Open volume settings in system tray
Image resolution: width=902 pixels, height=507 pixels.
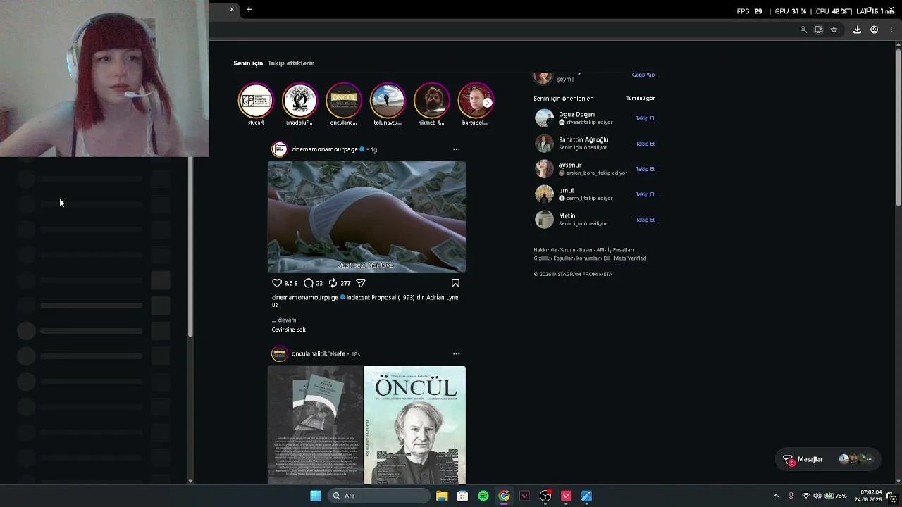[817, 496]
